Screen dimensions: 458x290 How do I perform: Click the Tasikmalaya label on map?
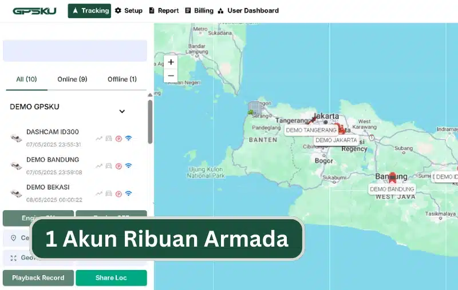tap(440, 214)
